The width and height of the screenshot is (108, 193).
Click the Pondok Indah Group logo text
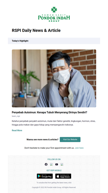pos(54,18)
